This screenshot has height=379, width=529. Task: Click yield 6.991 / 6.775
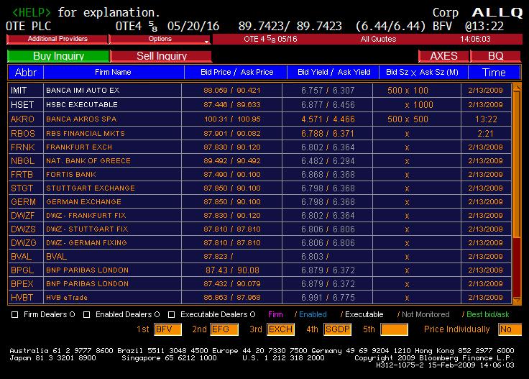pos(328,298)
